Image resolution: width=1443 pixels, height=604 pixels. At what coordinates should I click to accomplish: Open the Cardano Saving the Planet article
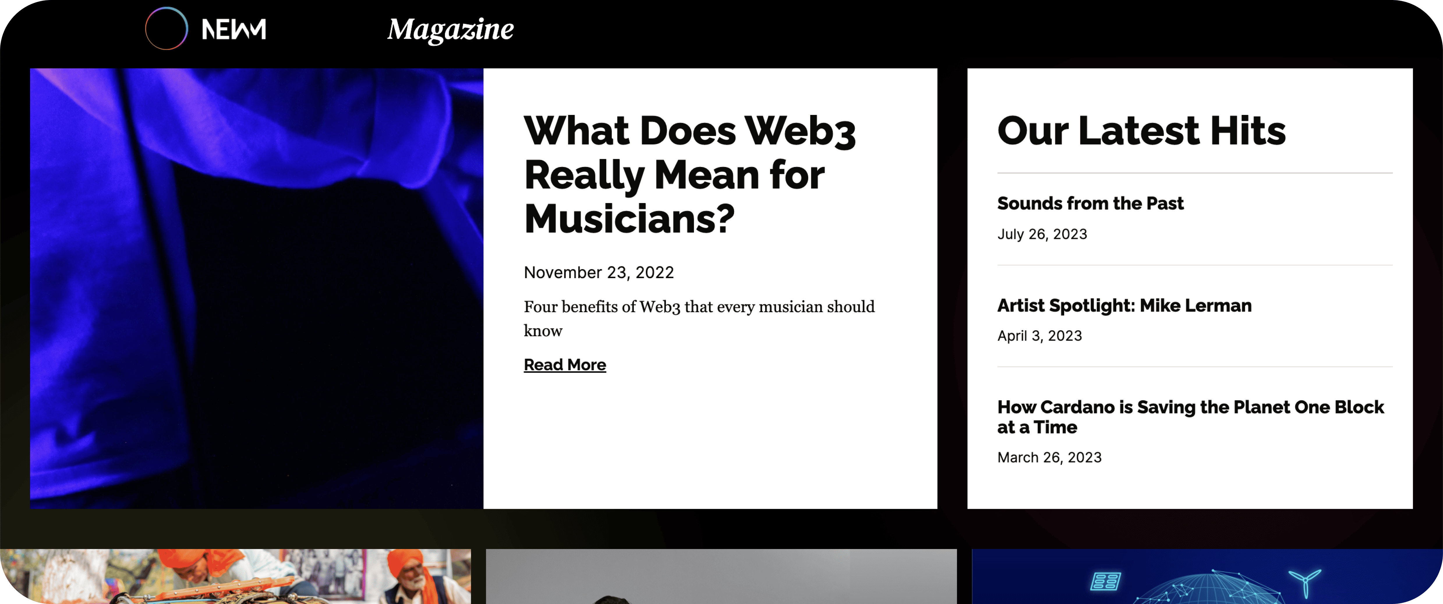[x=1190, y=417]
